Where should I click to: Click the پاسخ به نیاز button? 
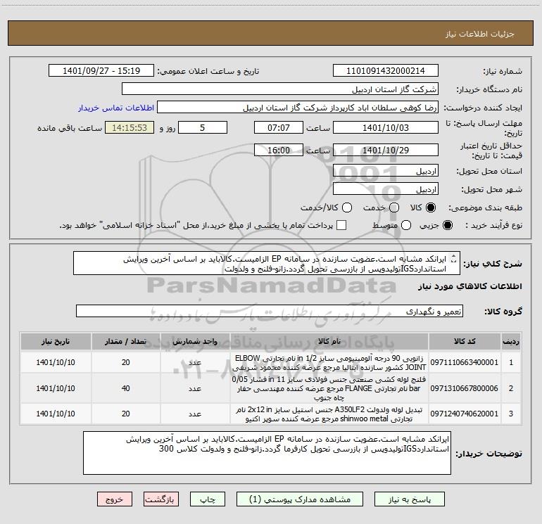pos(410,499)
